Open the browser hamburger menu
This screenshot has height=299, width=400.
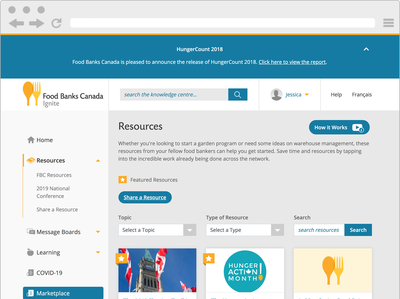[388, 23]
